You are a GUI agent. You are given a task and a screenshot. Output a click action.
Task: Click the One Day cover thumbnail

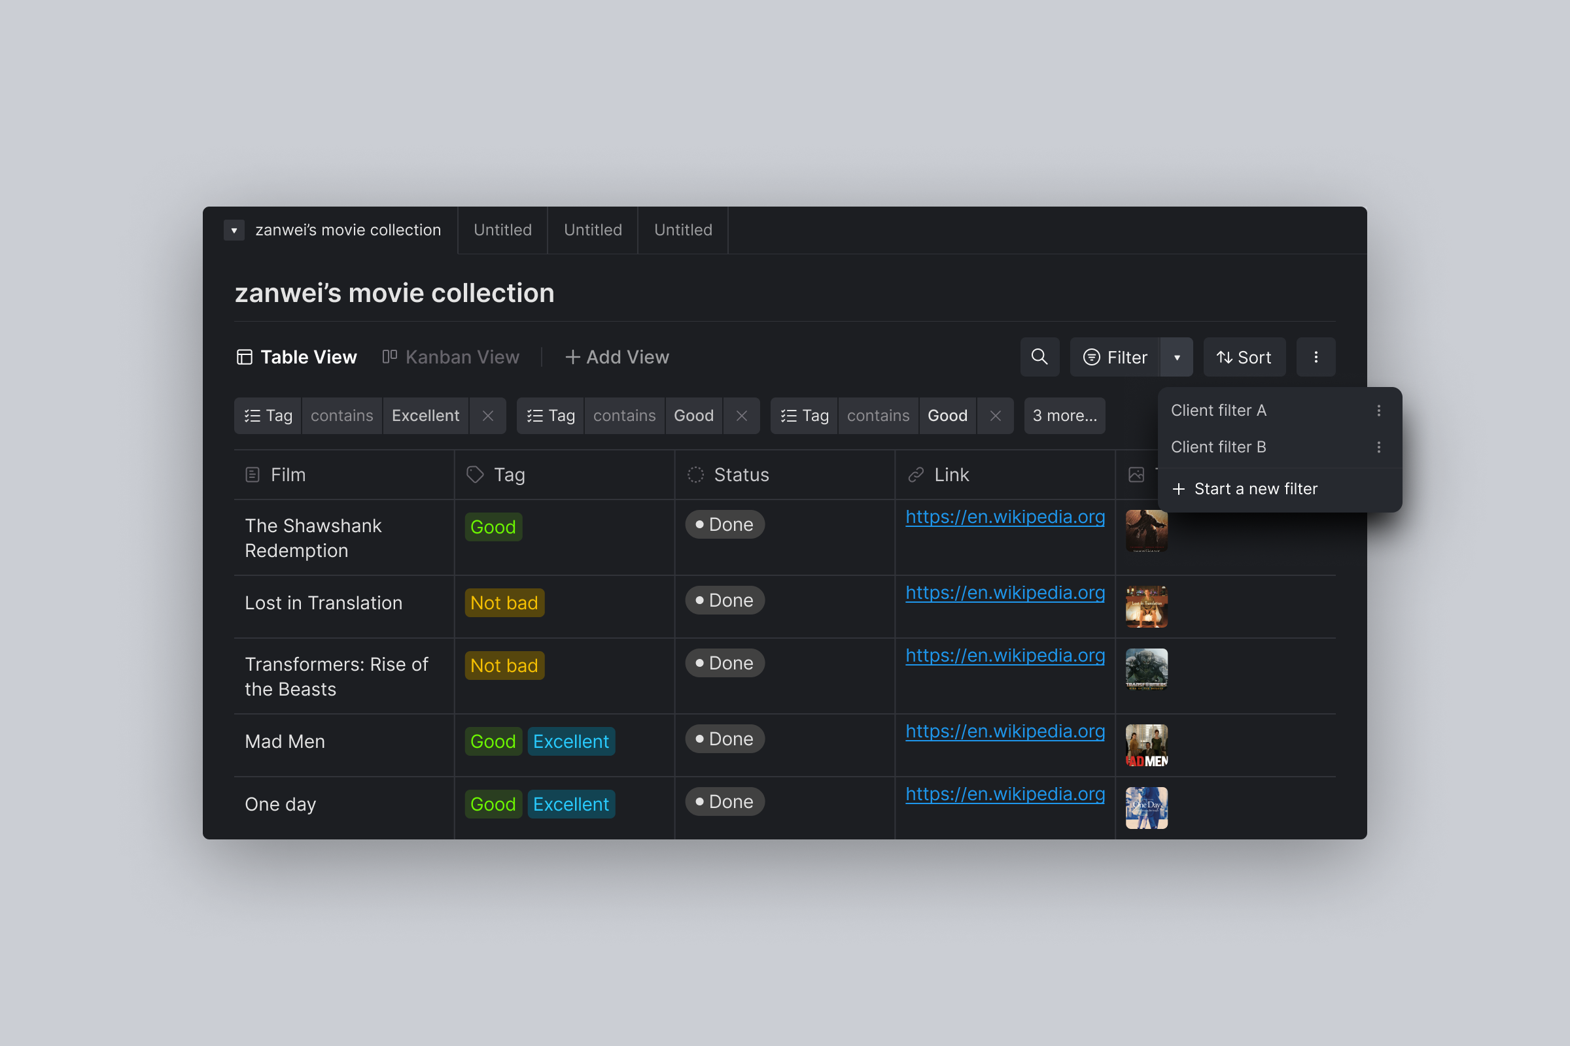(1145, 807)
